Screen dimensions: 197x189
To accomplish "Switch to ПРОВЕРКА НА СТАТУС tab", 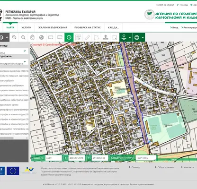I will (88, 27).
